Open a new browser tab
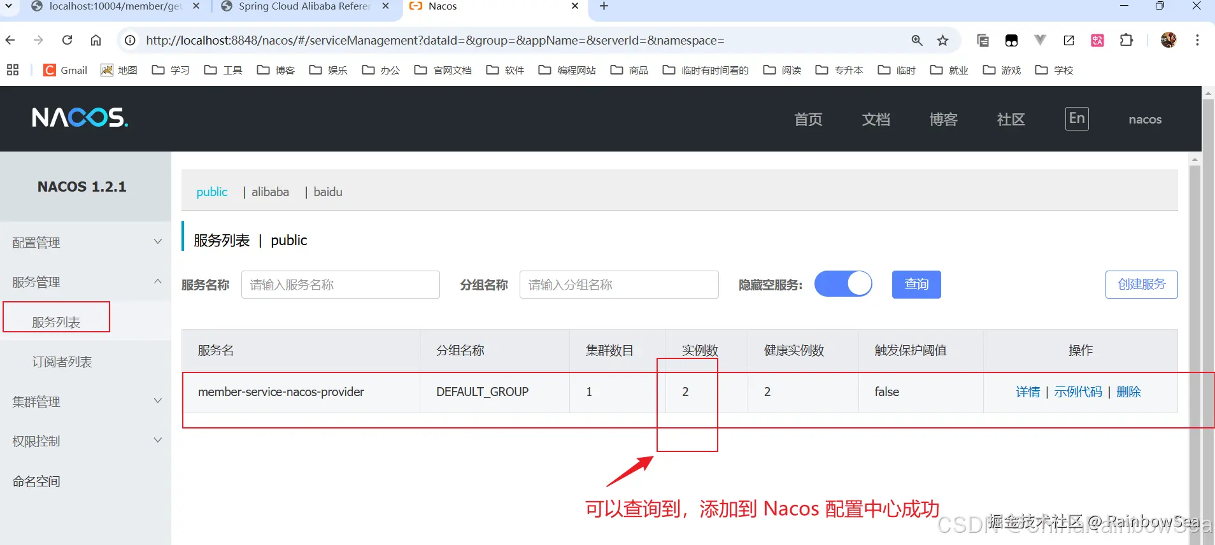 (604, 6)
